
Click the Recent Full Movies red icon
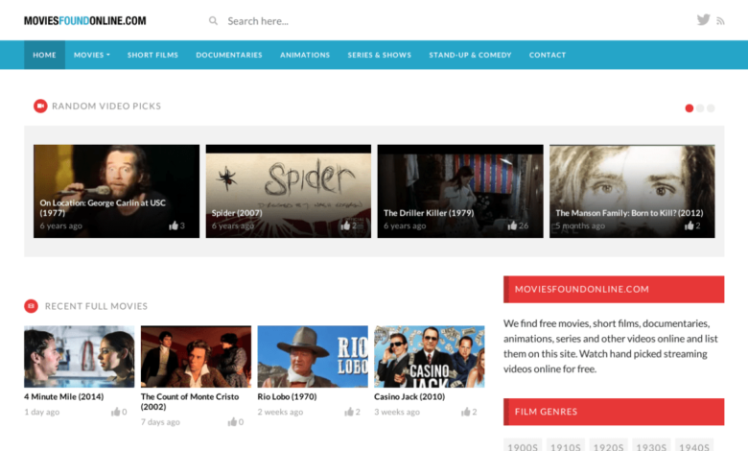click(x=31, y=306)
